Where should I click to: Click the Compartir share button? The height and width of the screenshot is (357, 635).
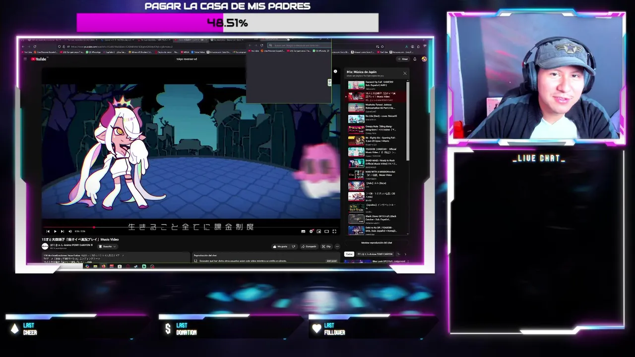309,246
